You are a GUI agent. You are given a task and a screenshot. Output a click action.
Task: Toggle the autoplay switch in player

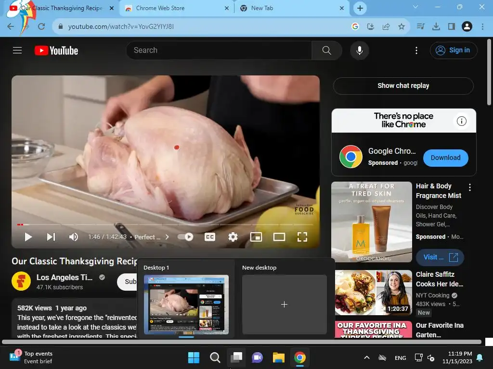(x=185, y=237)
